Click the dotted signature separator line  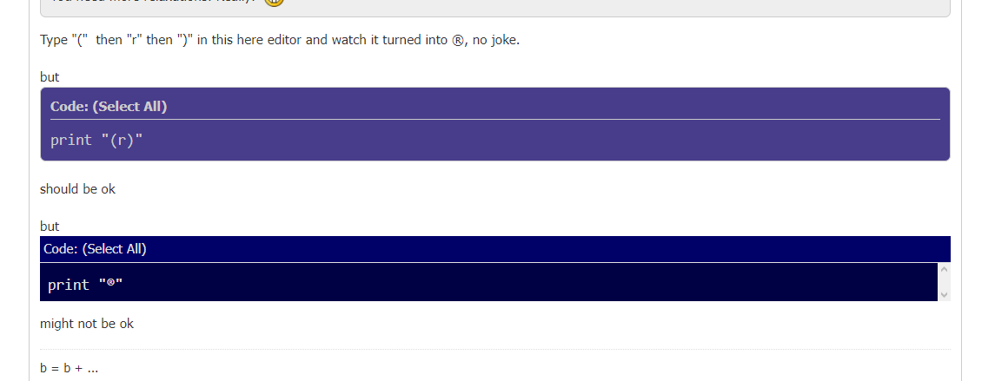[x=495, y=349]
